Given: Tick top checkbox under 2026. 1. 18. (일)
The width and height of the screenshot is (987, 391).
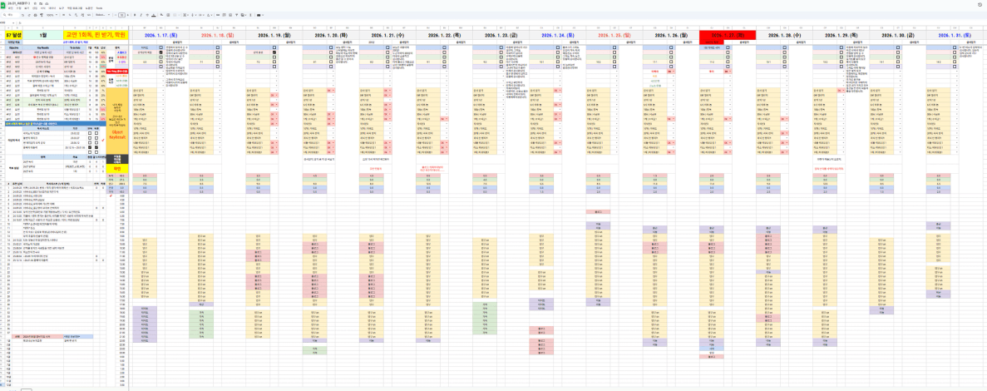Looking at the screenshot, I should point(218,47).
